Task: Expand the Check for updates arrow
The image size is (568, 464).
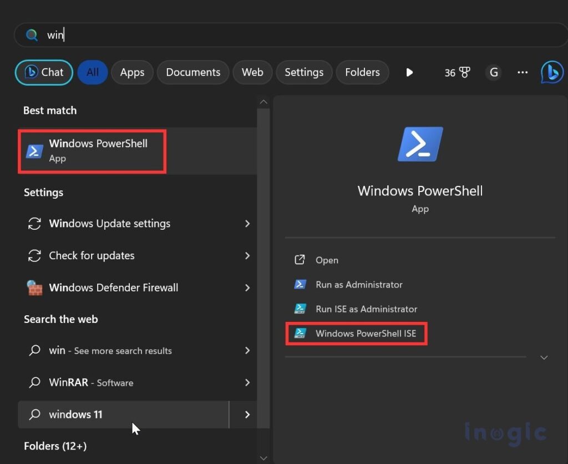Action: 247,255
